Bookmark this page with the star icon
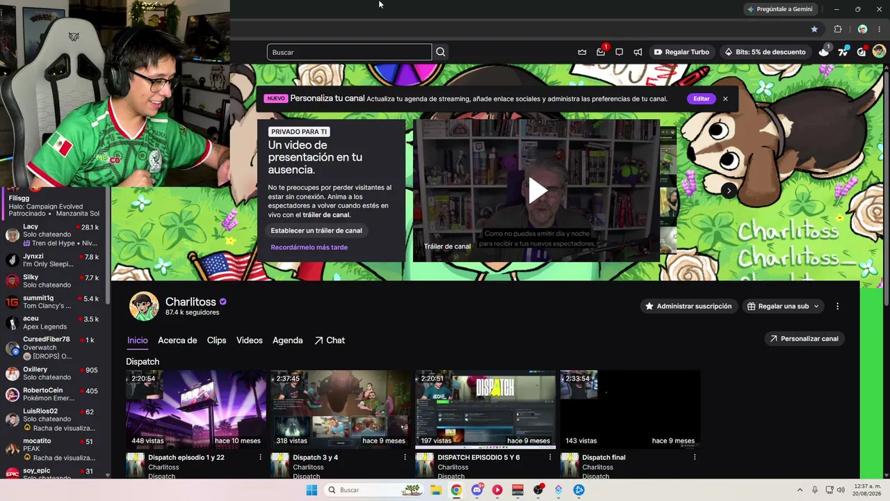890x501 pixels. point(814,29)
